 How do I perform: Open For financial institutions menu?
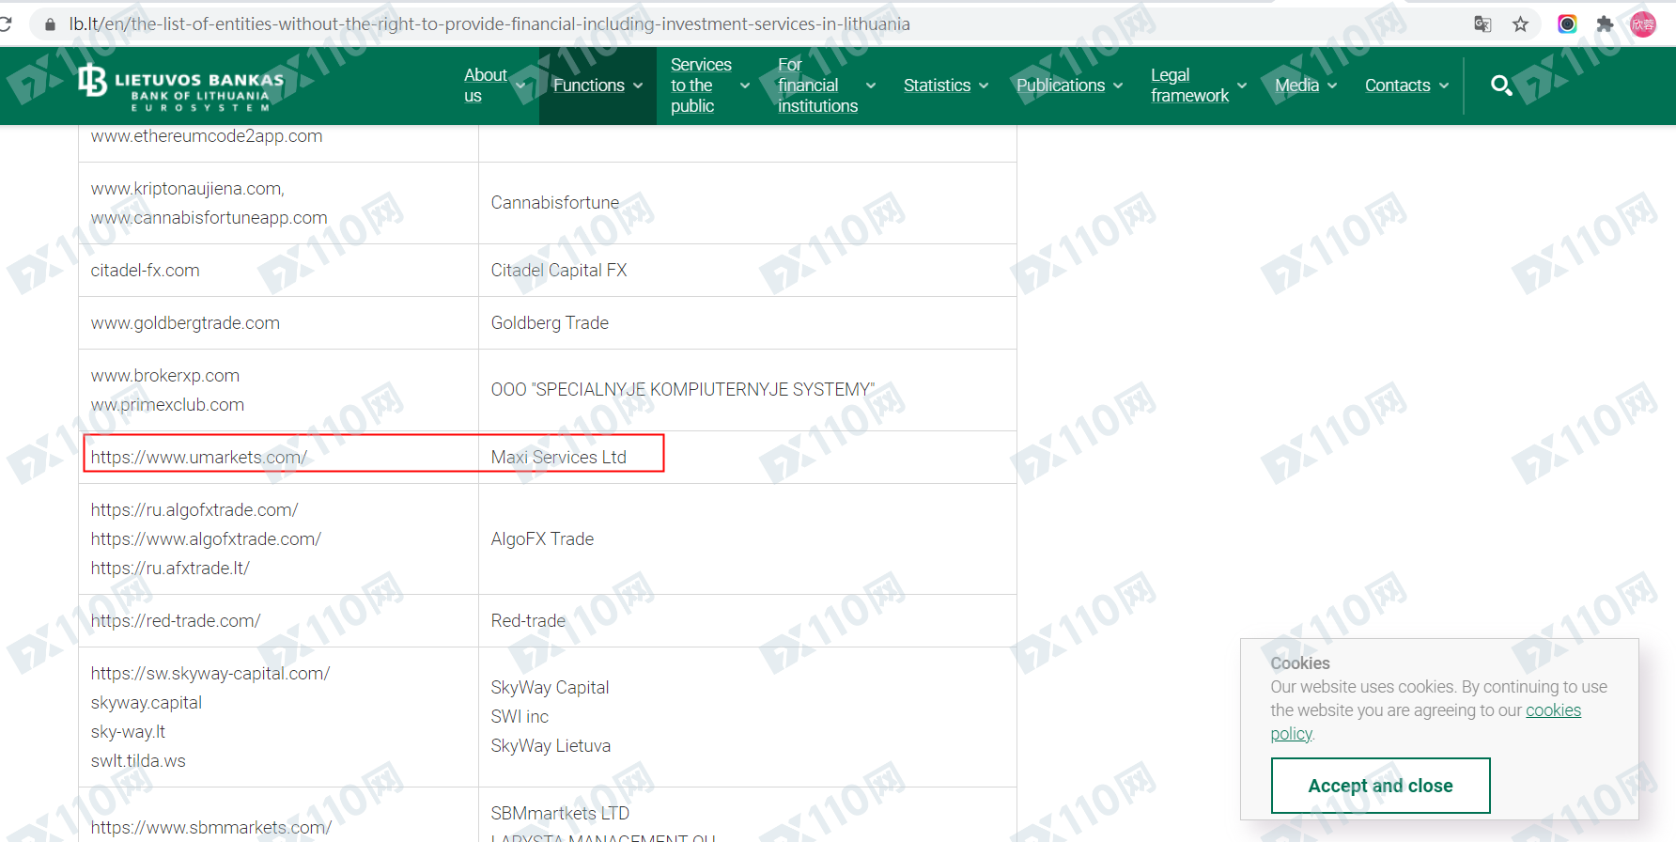817,86
